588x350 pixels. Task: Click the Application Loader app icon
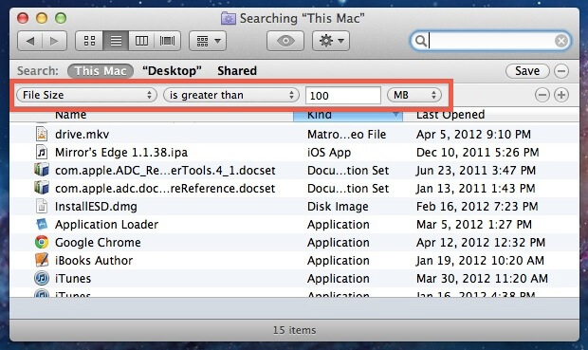pos(42,224)
